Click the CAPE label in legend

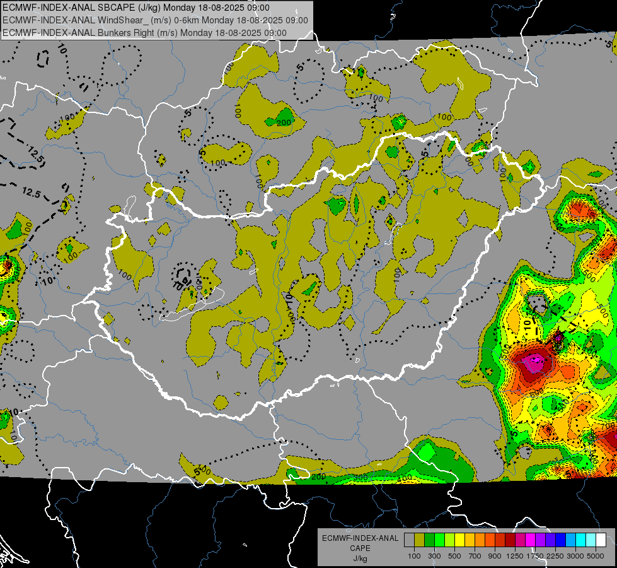point(360,548)
